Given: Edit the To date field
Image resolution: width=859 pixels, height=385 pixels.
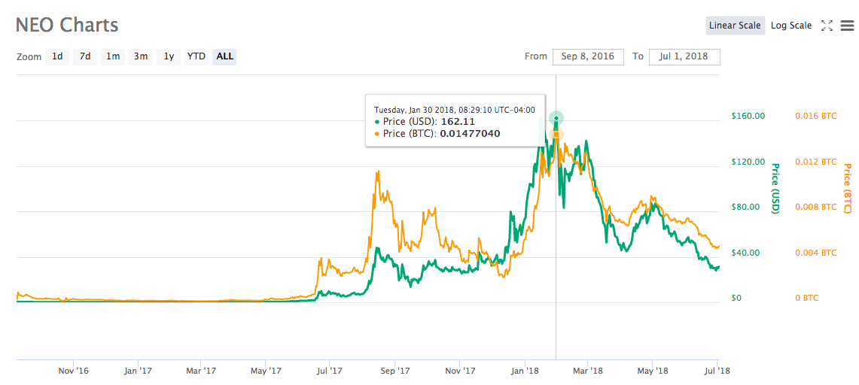Looking at the screenshot, I should click(684, 56).
